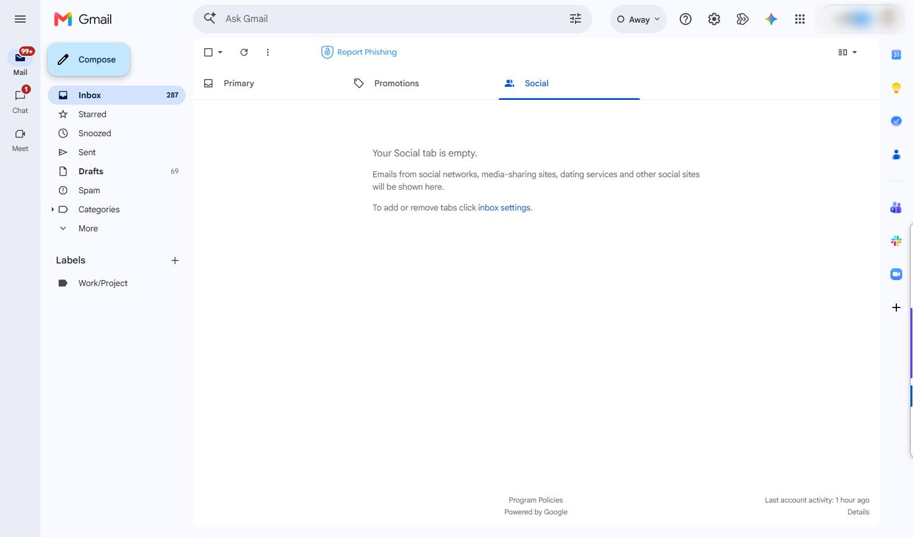Viewport: 913px width, 537px height.
Task: Open Settings gear icon
Action: coord(714,19)
